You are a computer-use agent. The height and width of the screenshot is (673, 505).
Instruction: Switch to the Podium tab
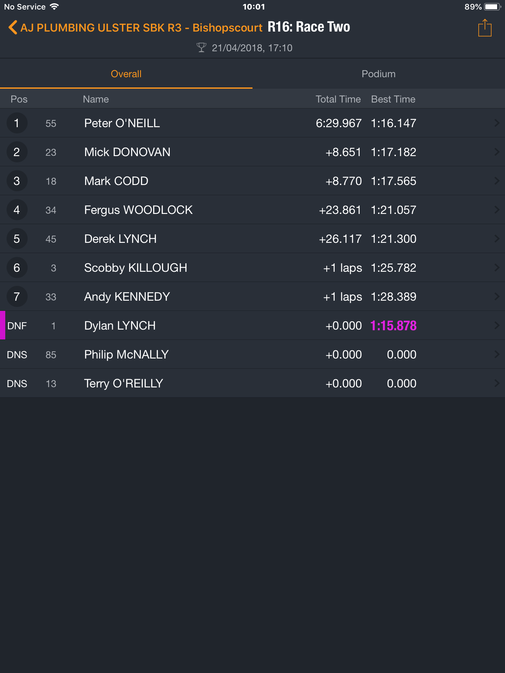pyautogui.click(x=379, y=74)
